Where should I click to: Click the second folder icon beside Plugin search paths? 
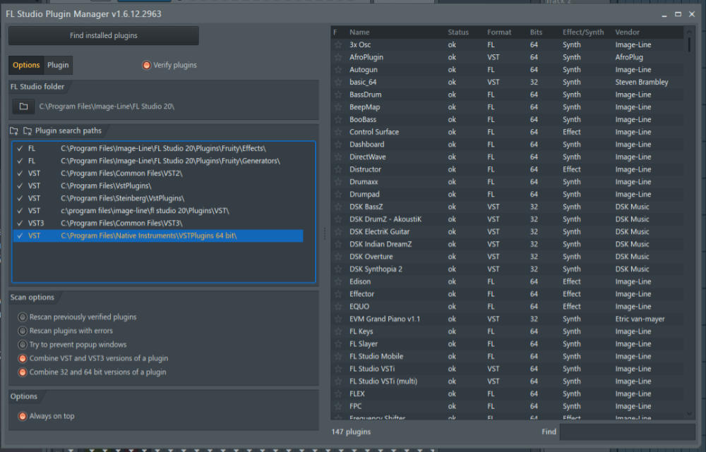point(28,131)
